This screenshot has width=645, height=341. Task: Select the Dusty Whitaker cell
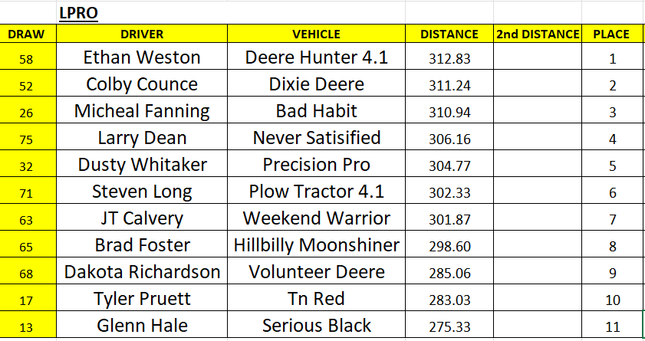[x=142, y=166]
